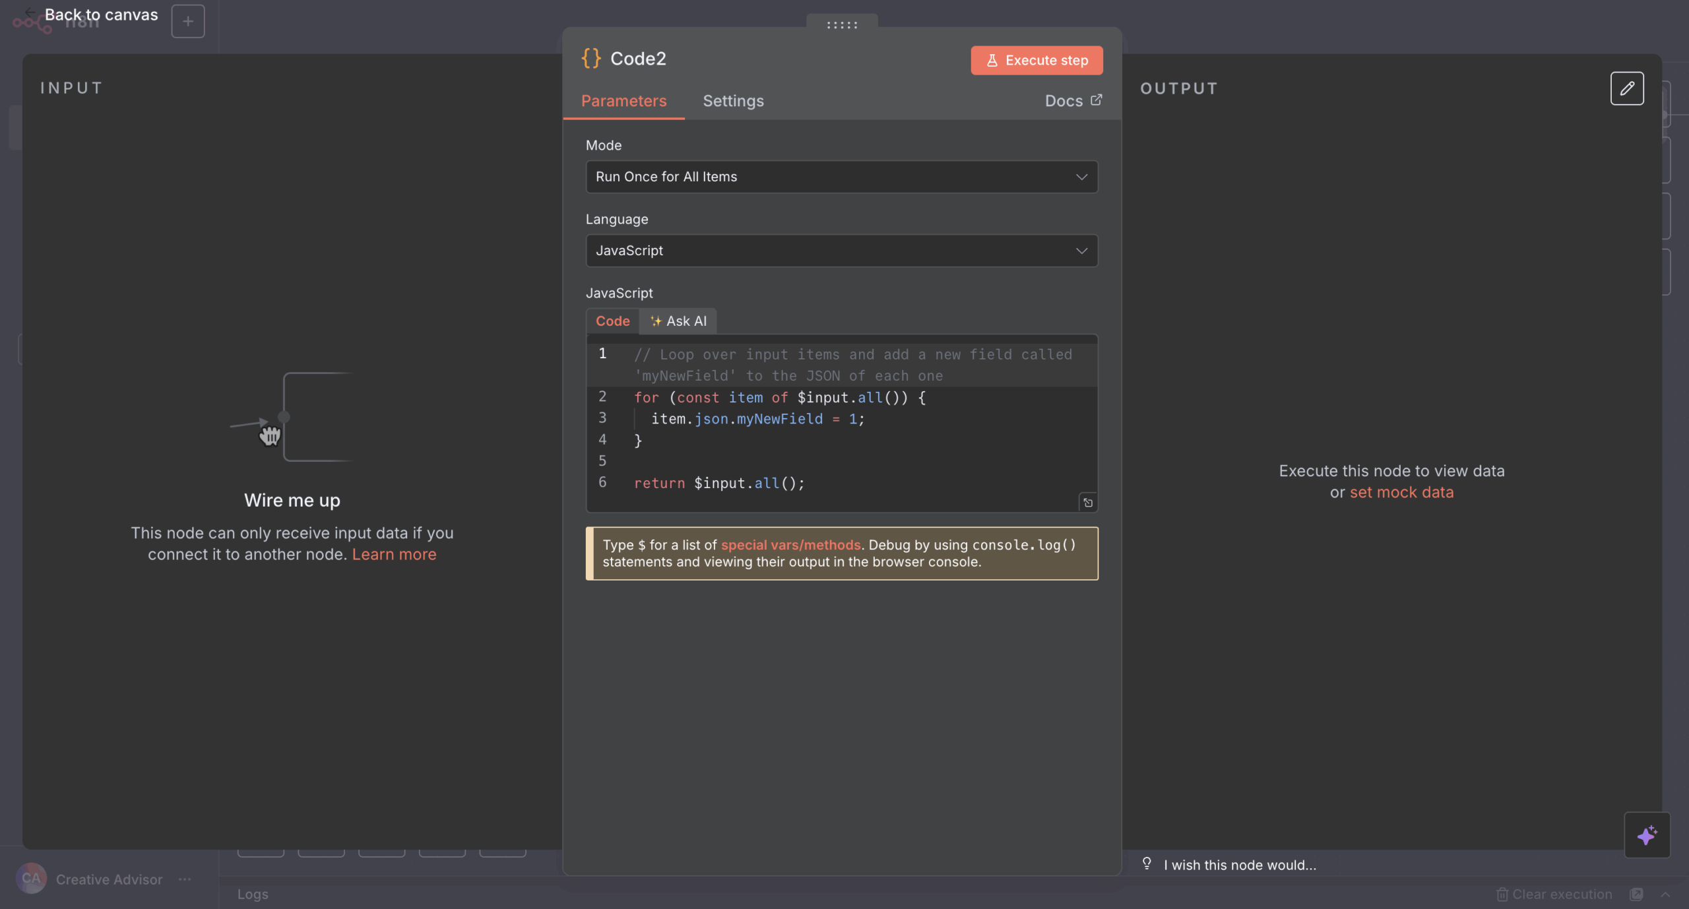Image resolution: width=1689 pixels, height=909 pixels.
Task: Open the Language dropdown set to JavaScript
Action: tap(841, 251)
